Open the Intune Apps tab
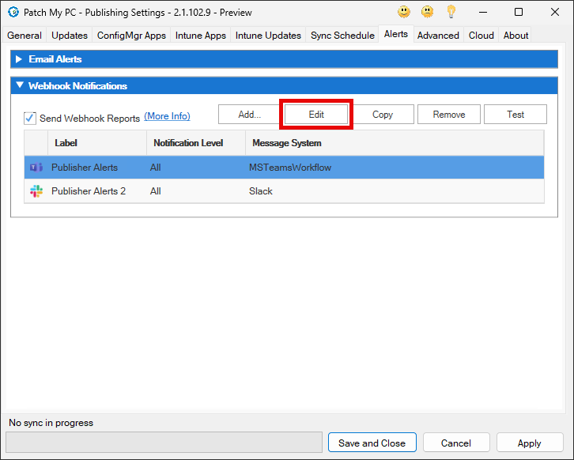574x460 pixels. 200,36
